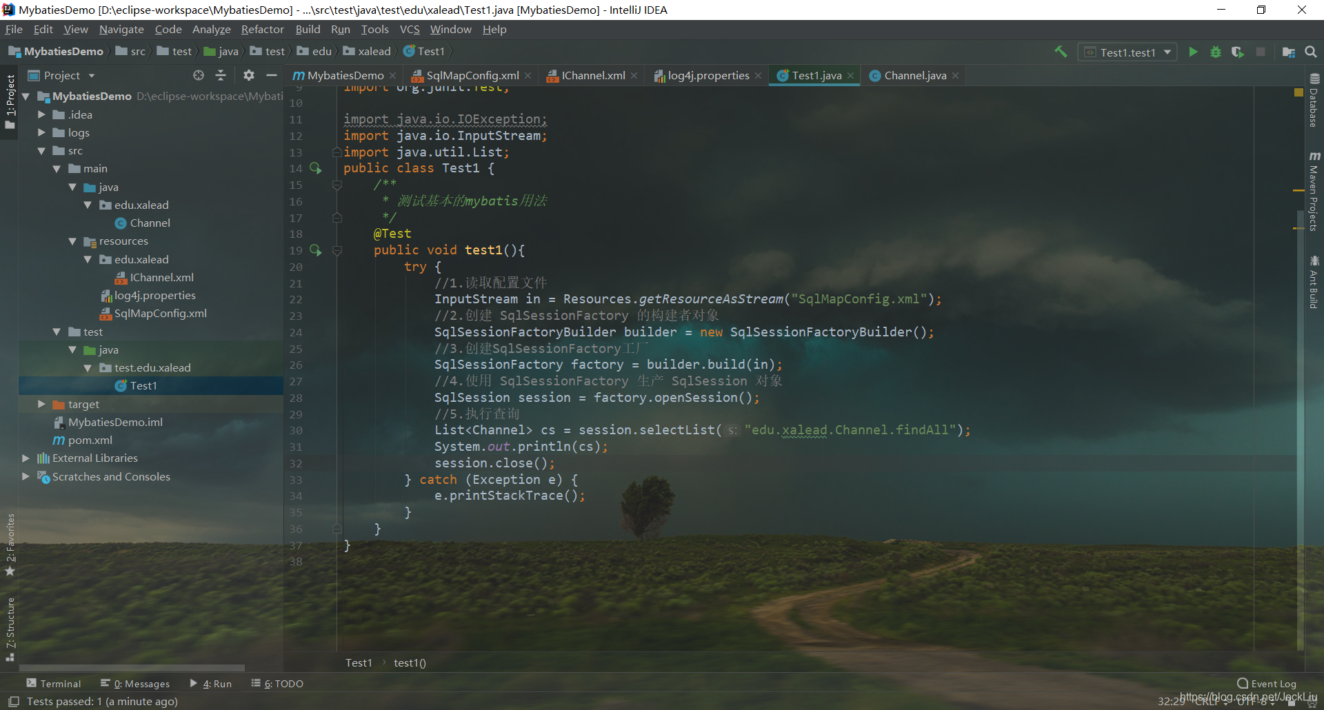
Task: Close the SqlMapConfig.xml tab
Action: (x=528, y=76)
